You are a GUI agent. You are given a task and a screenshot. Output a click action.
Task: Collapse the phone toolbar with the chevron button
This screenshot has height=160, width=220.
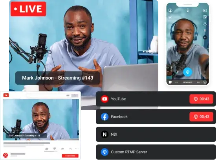pos(205,37)
